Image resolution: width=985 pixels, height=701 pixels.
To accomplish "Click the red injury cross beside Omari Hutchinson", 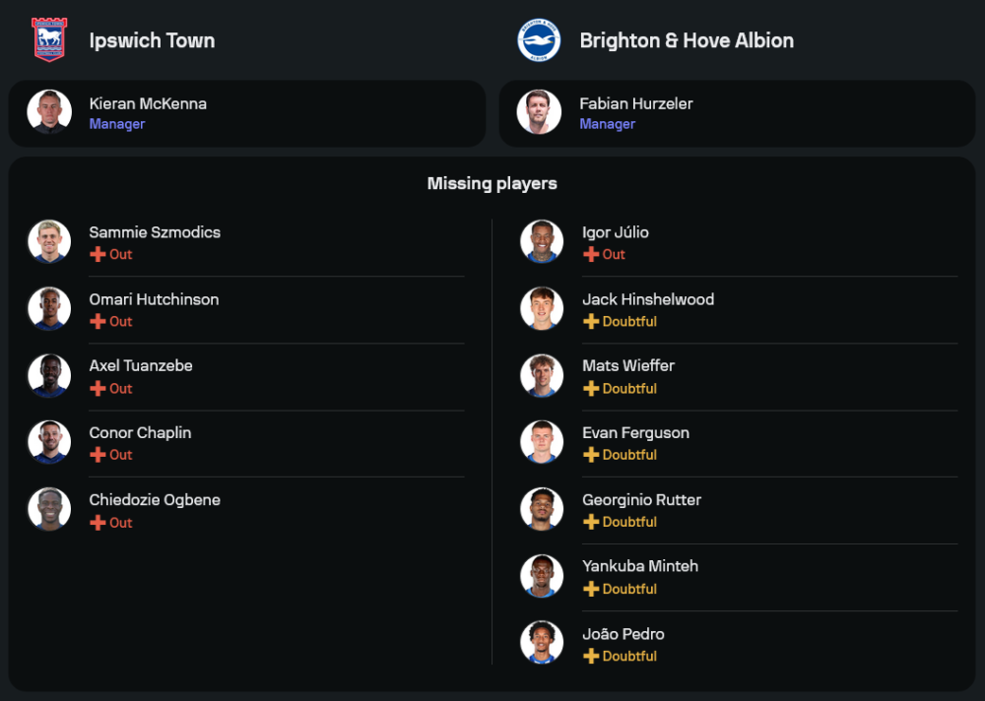I will click(x=98, y=322).
